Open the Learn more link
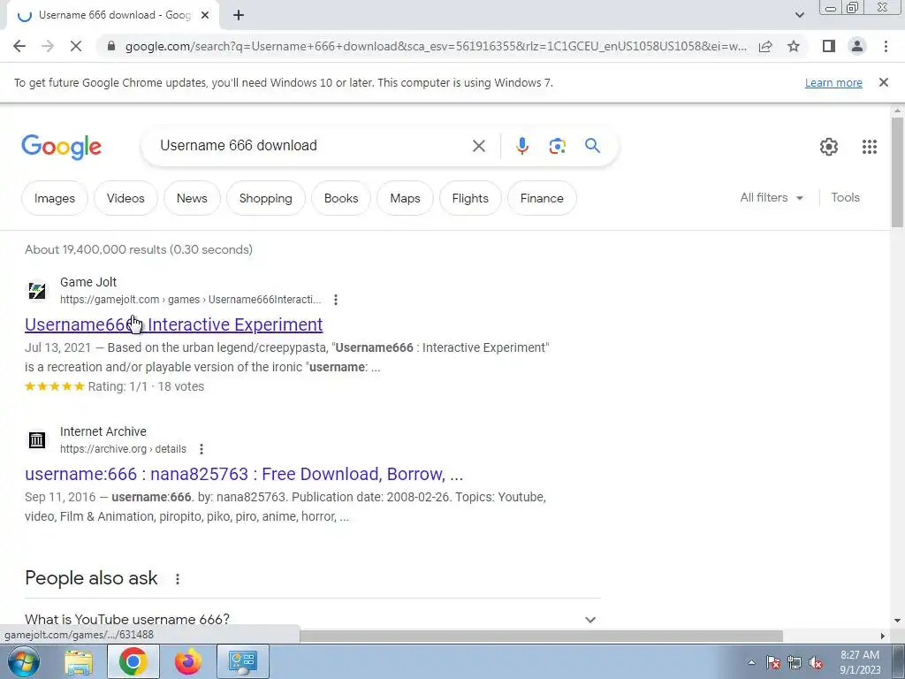905x679 pixels. (833, 82)
